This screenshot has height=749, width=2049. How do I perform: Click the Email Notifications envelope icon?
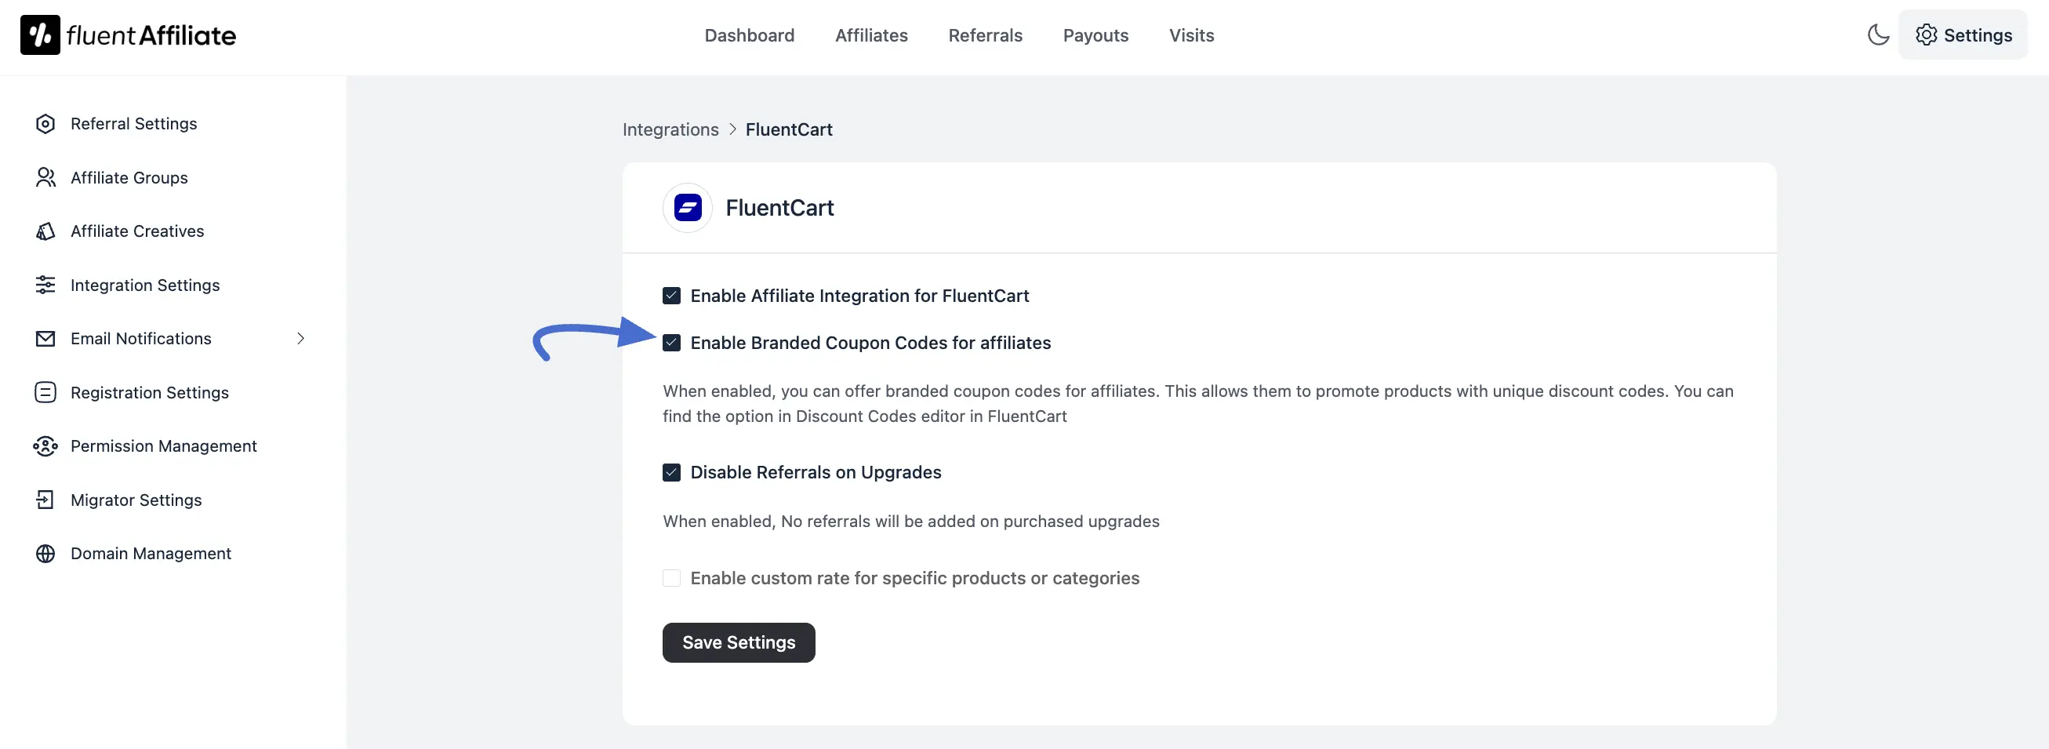click(x=45, y=339)
